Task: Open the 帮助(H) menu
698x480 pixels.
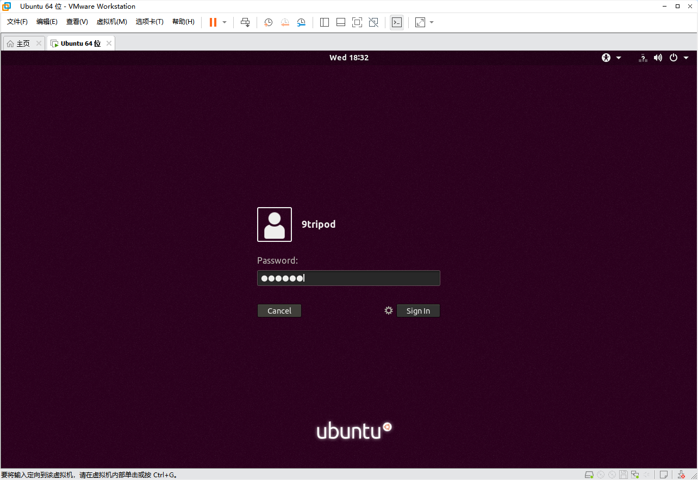Action: (183, 22)
